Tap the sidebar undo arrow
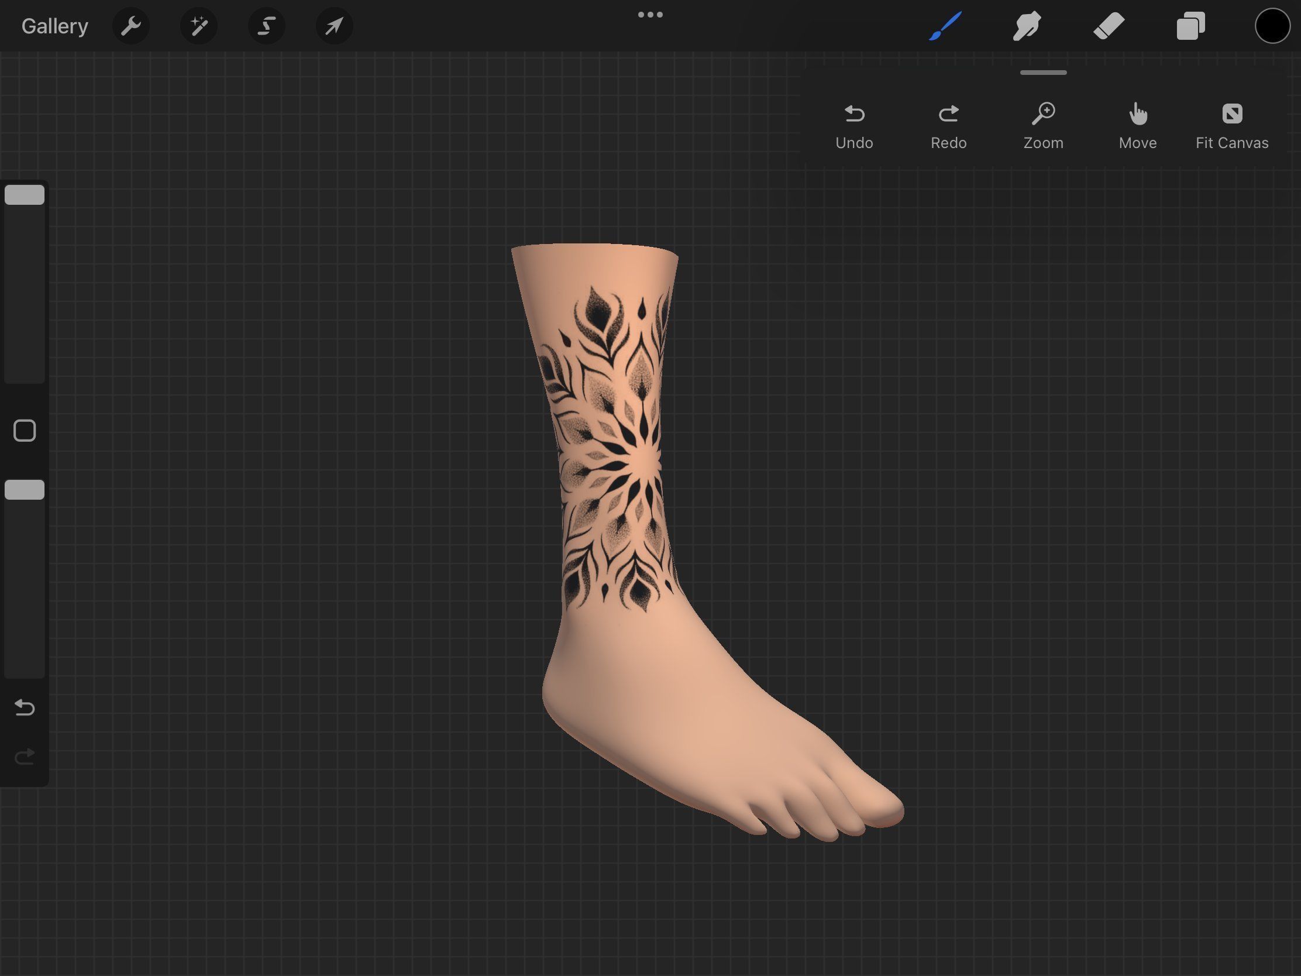The height and width of the screenshot is (976, 1301). [25, 707]
